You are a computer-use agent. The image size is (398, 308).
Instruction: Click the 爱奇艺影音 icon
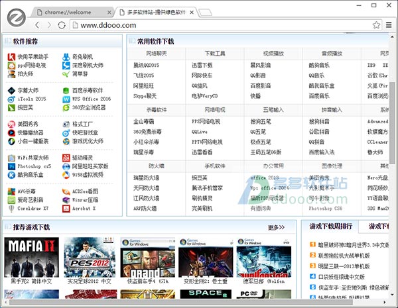click(x=11, y=200)
